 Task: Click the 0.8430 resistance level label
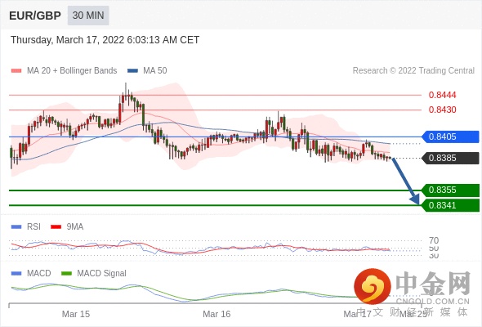[x=442, y=110]
